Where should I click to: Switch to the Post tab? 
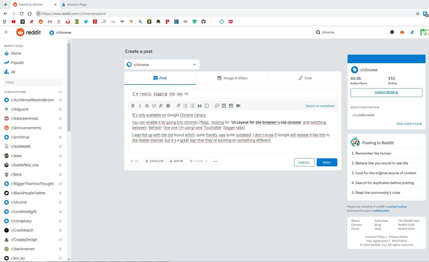[160, 78]
